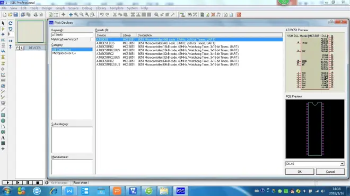
Task: Click the P pick devices button
Action: [17, 48]
